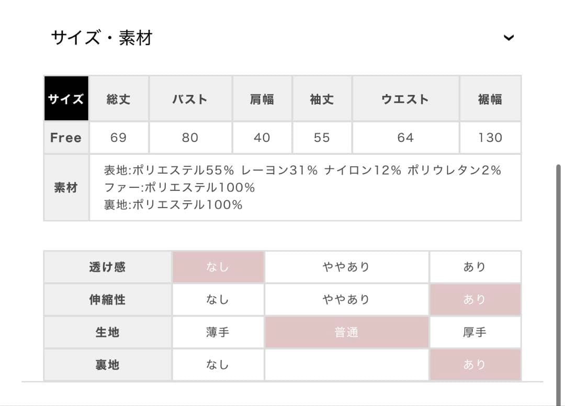Viewport: 565px width, 406px height.
Task: Click the highlighted あり for 裏地
Action: point(475,365)
